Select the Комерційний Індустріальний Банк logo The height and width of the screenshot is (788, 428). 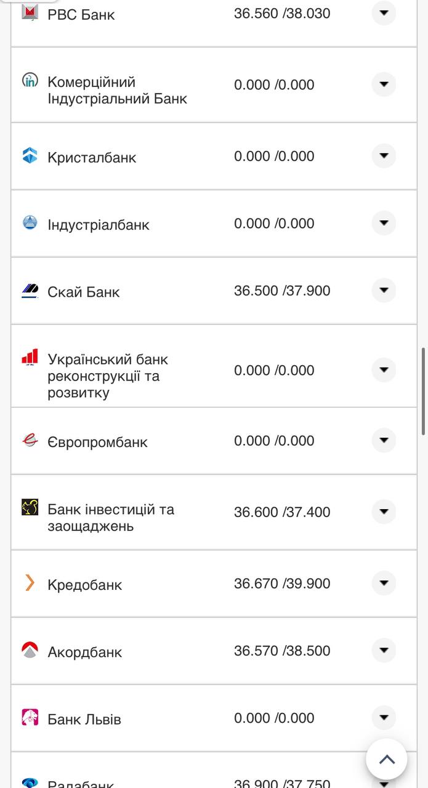click(31, 81)
